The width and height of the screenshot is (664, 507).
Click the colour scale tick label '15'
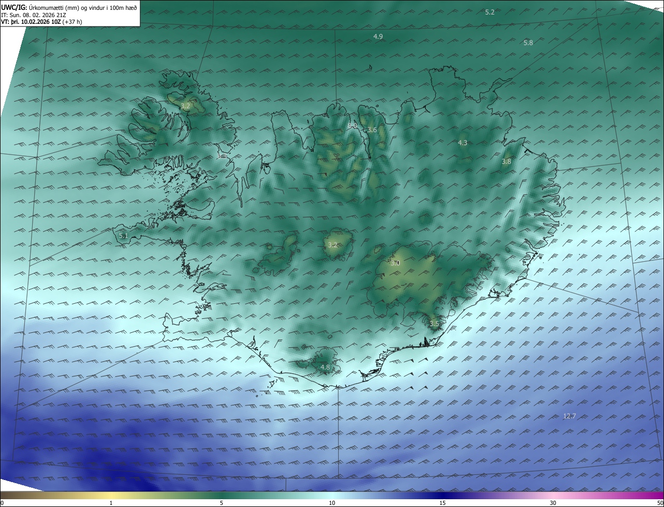point(442,503)
